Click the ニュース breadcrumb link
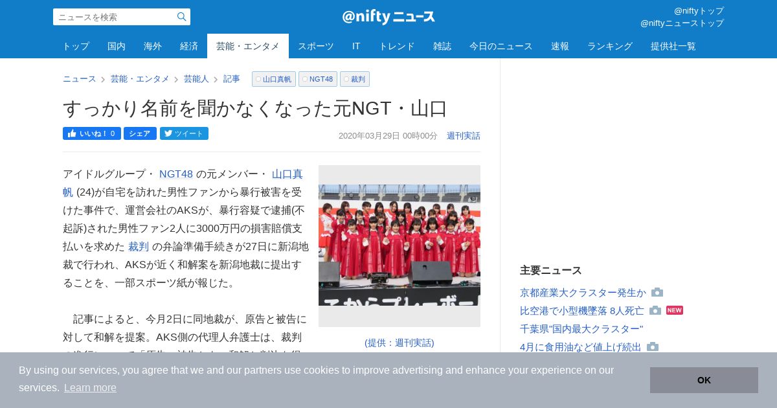This screenshot has width=777, height=408. click(x=80, y=79)
